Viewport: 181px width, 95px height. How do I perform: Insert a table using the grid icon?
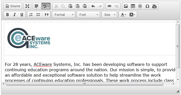click(133, 6)
